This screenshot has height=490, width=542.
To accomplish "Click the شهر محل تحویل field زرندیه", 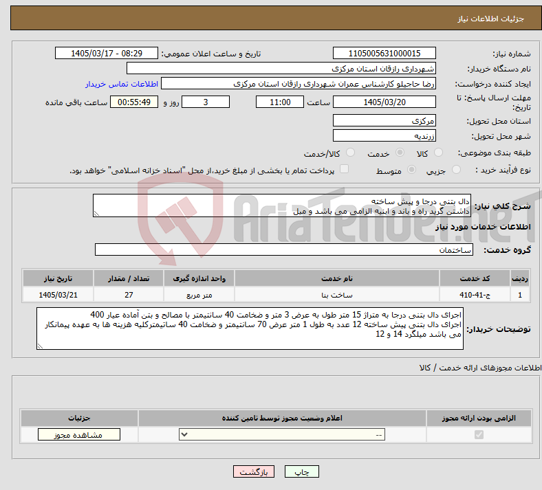I will tap(384, 135).
